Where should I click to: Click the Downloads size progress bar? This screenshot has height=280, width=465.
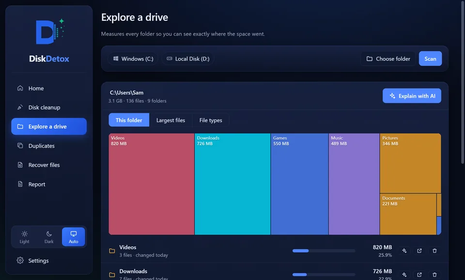324,275
